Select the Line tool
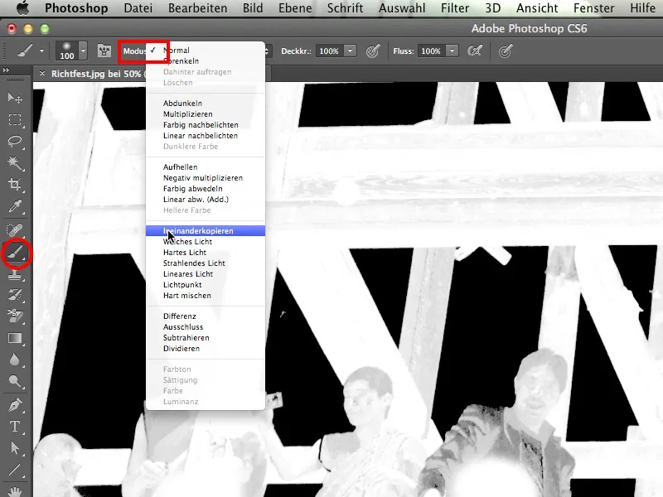Viewport: 663px width, 497px height. [x=15, y=470]
